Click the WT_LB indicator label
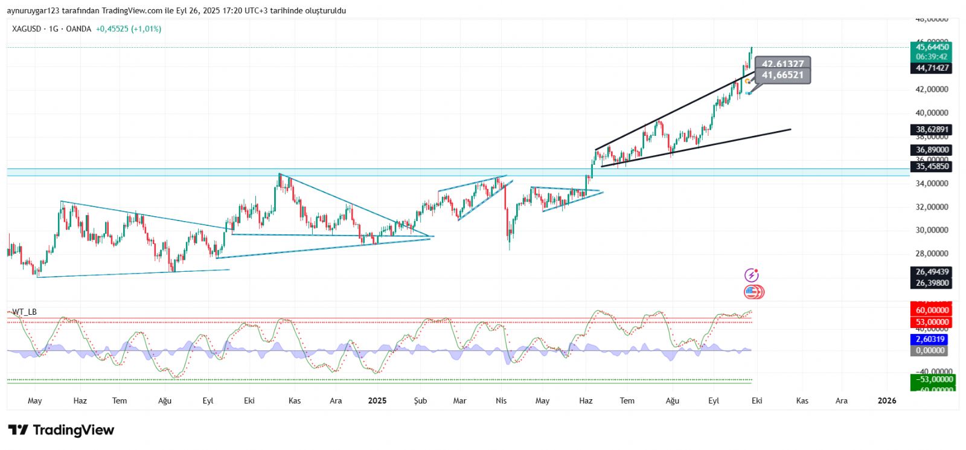 24,312
